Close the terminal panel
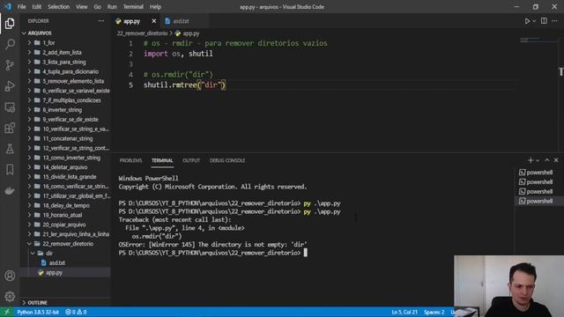Screen dimensions: 564x317 click(556, 160)
